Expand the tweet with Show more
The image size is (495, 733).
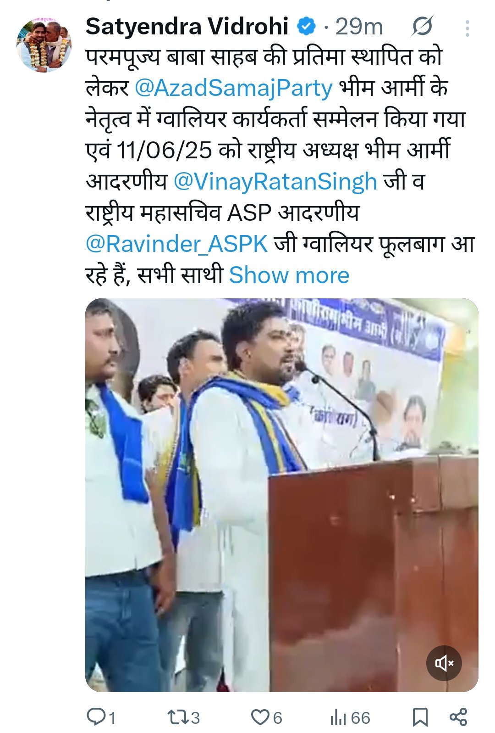pyautogui.click(x=289, y=275)
